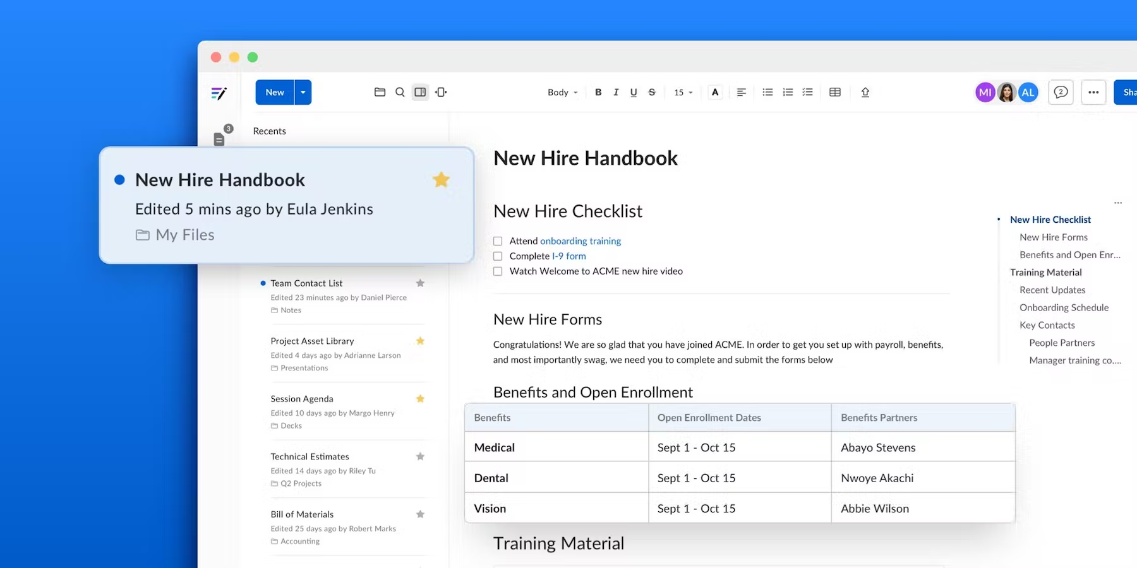This screenshot has width=1137, height=568.
Task: Click the export arrow icon in the toolbar
Action: click(865, 92)
